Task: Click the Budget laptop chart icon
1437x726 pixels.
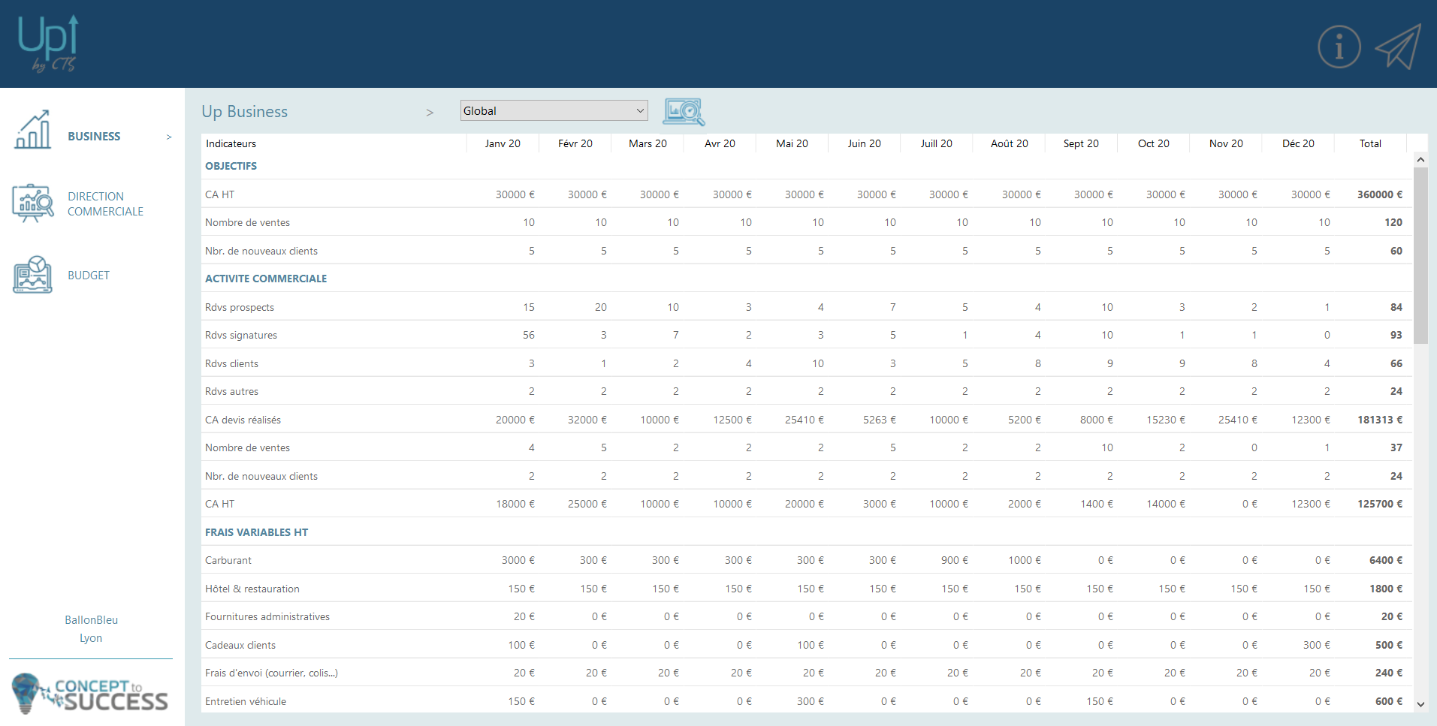Action: (32, 274)
